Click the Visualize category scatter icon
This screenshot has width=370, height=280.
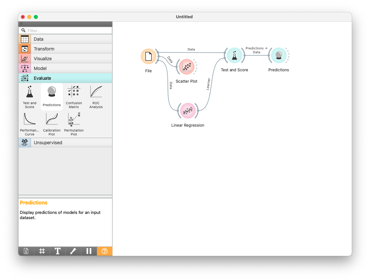[x=24, y=59]
